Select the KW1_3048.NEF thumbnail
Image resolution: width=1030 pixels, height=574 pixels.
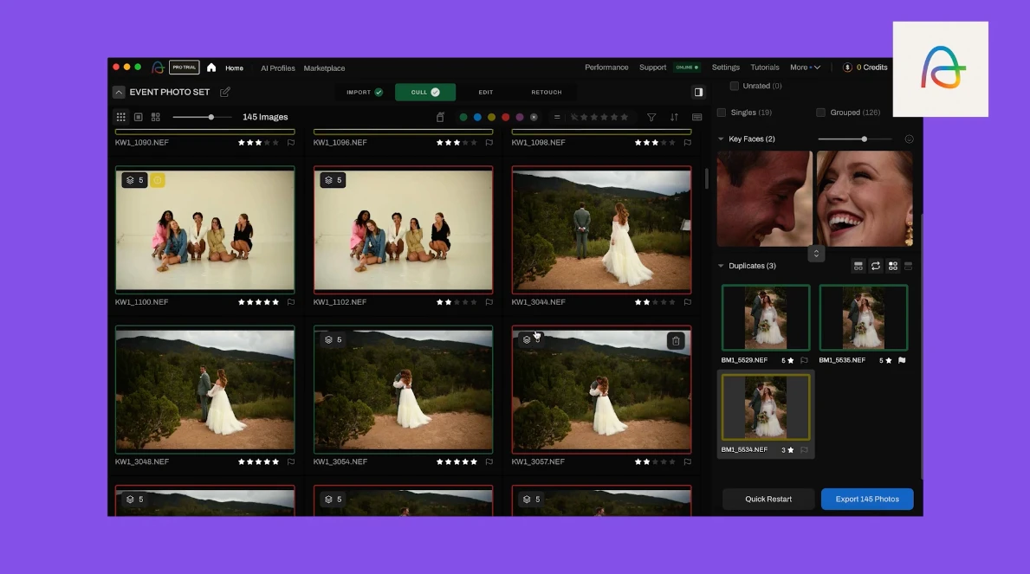click(x=205, y=390)
